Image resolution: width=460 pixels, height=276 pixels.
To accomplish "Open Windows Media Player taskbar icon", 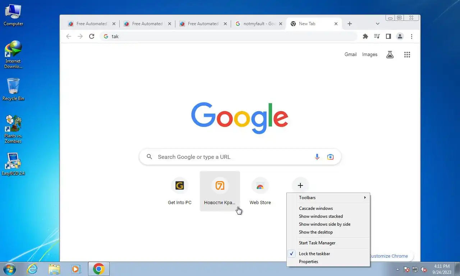I will pos(76,269).
